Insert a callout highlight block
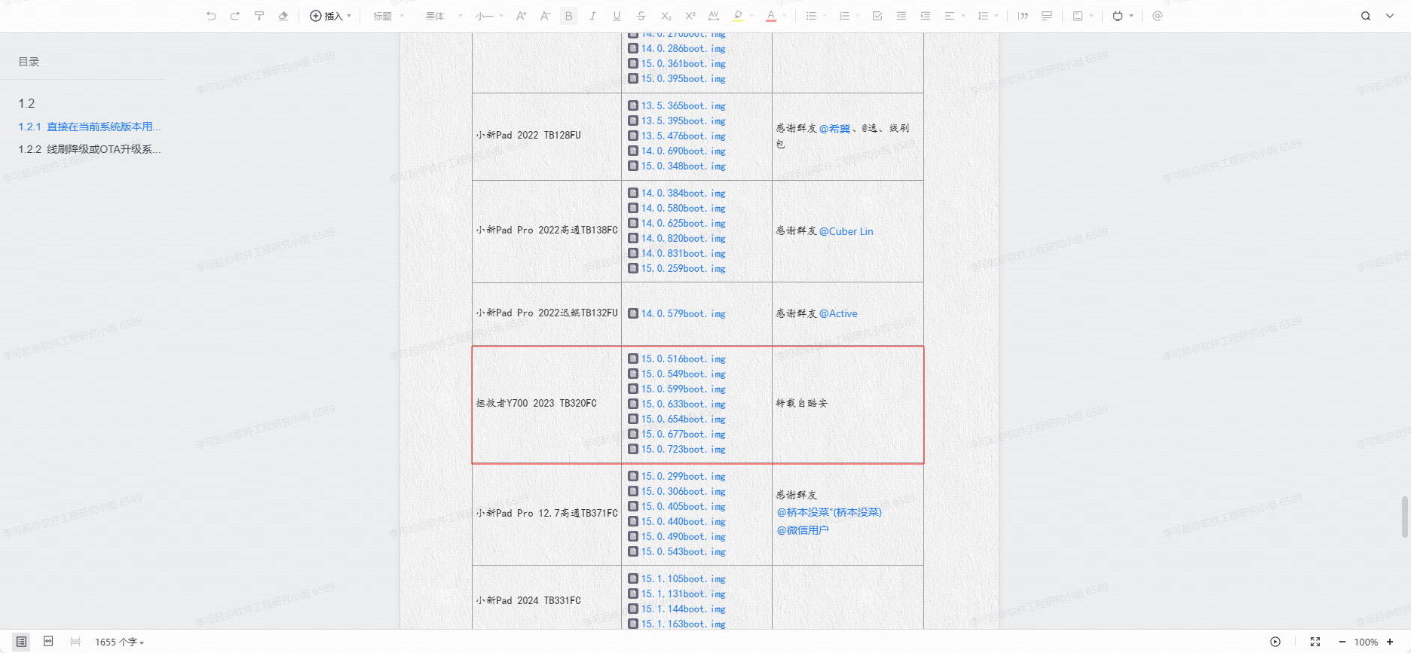 click(x=1047, y=16)
